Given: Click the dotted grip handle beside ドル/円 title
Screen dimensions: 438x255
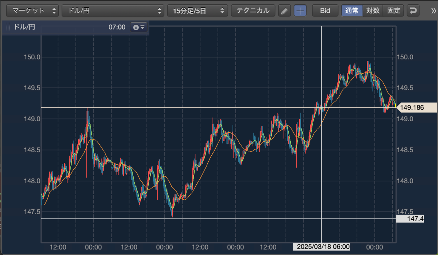Looking at the screenshot, I should (x=8, y=27).
